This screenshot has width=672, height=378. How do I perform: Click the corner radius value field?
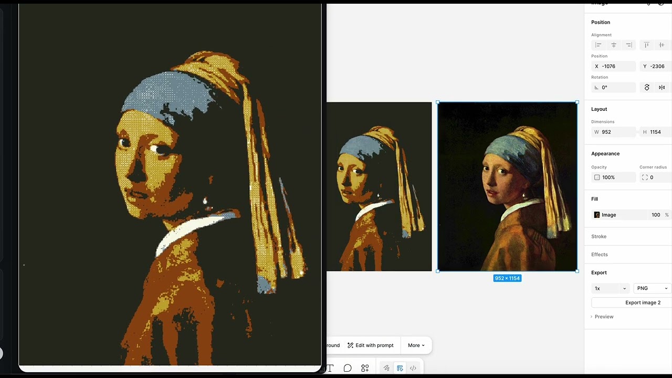point(655,177)
